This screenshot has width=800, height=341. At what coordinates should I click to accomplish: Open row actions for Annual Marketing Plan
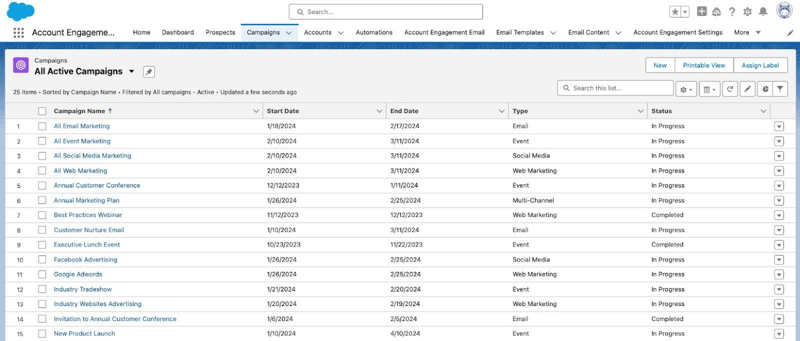click(x=779, y=200)
